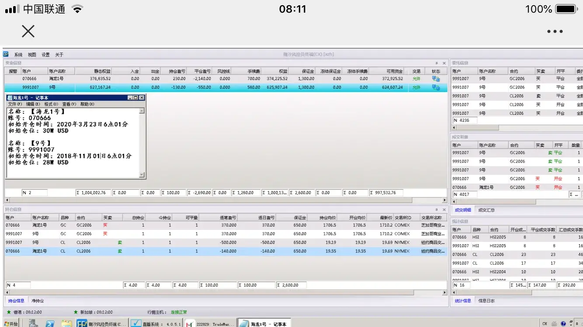Open Notepad 文件(F) menu

(15, 104)
